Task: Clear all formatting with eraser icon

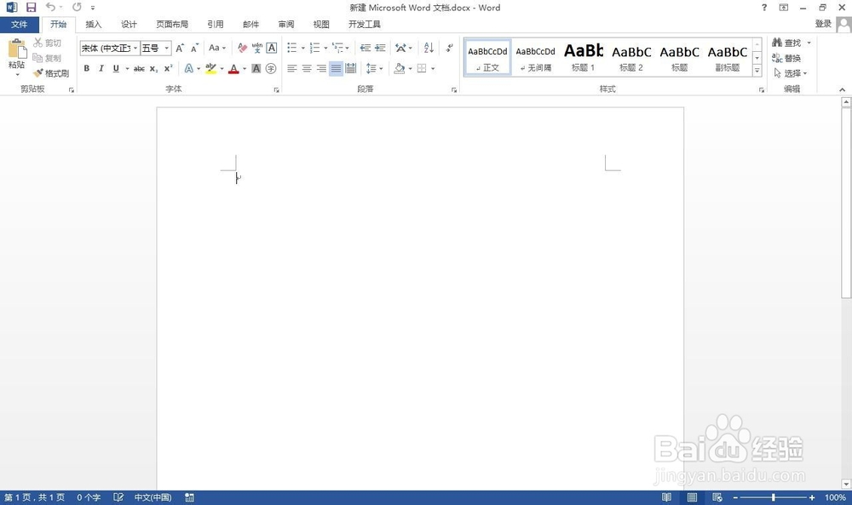Action: pyautogui.click(x=242, y=48)
